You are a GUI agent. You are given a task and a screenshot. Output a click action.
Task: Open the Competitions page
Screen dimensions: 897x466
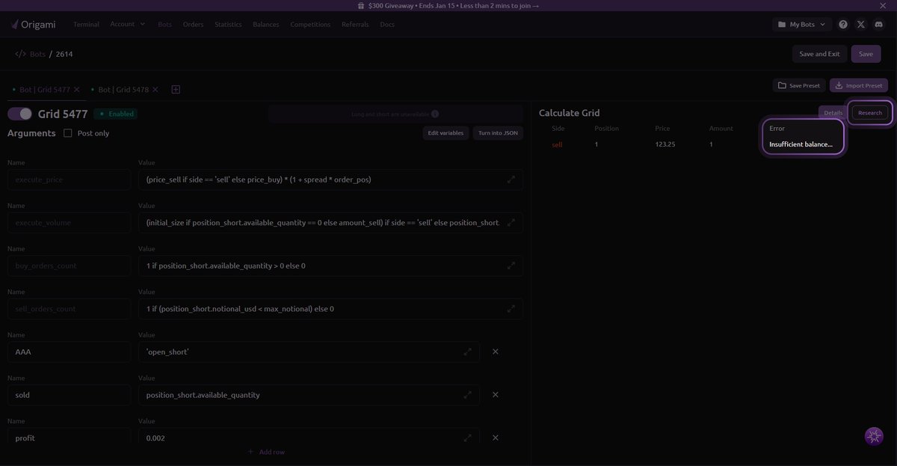click(x=310, y=24)
